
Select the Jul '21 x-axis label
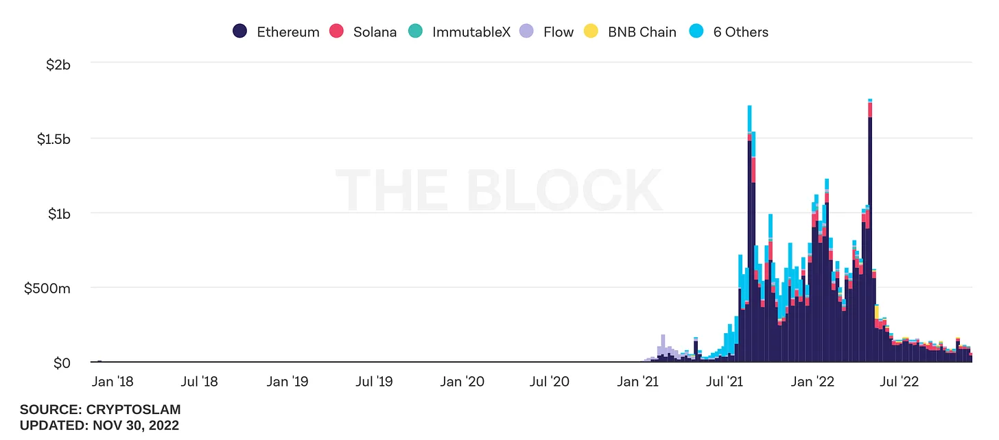pyautogui.click(x=725, y=381)
